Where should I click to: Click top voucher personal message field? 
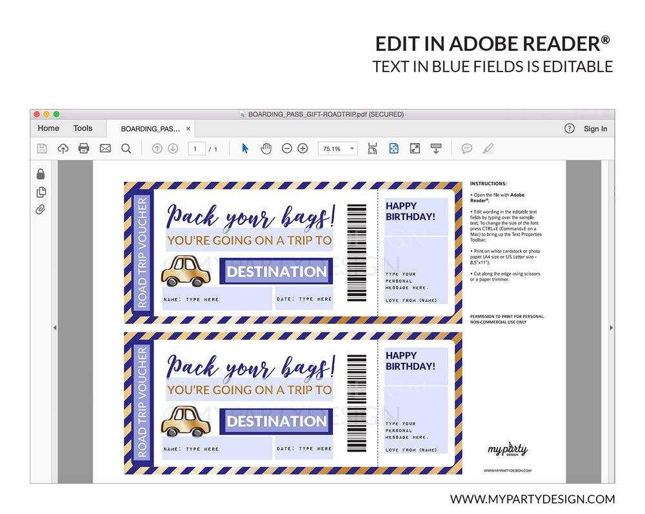(x=416, y=271)
